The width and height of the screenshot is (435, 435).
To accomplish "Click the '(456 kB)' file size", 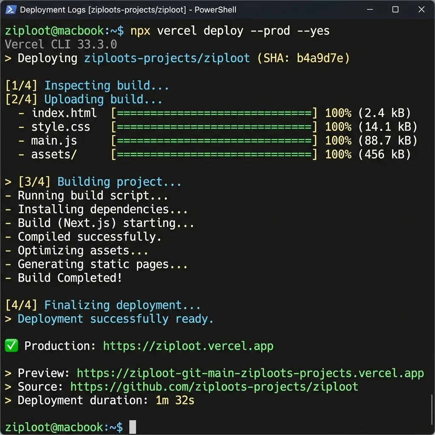I will pyautogui.click(x=384, y=155).
